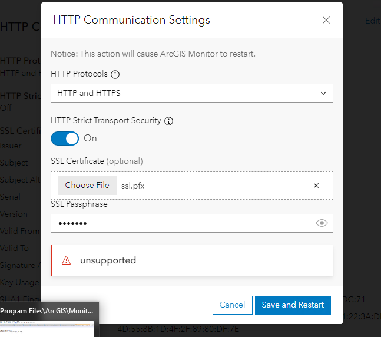Close the HTTP Communication Settings dialog
381x337 pixels.
coord(326,20)
